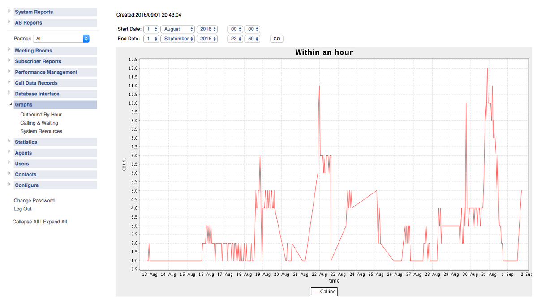Open End Date month dropdown showing September
This screenshot has height=305, width=537.
(178, 39)
